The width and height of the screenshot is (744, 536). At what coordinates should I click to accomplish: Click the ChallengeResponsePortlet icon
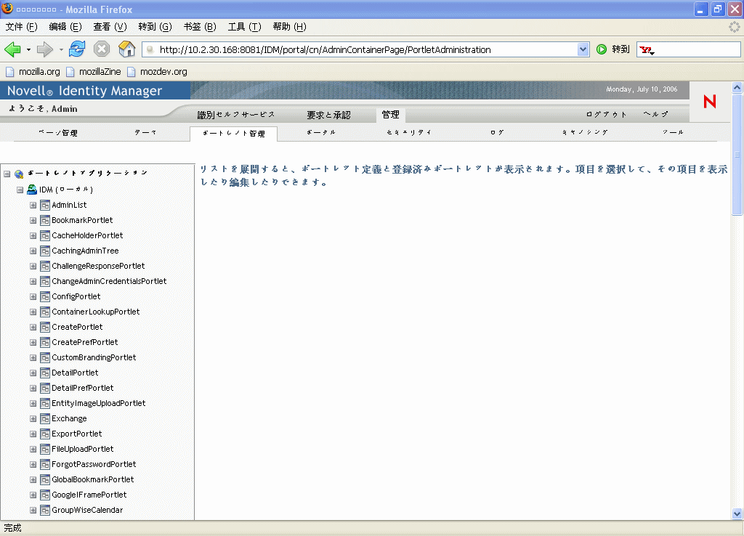[45, 266]
